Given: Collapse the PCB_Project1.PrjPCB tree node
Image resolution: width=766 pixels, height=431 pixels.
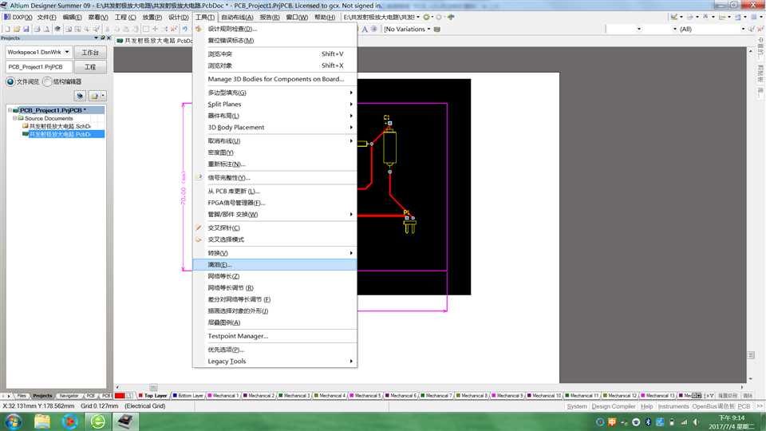Looking at the screenshot, I should click(10, 110).
